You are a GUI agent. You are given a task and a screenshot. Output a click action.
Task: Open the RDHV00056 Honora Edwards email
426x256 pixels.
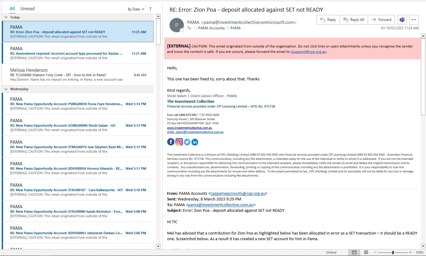[78, 168]
